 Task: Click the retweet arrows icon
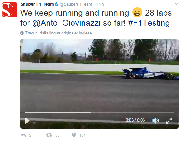[x=49, y=135]
